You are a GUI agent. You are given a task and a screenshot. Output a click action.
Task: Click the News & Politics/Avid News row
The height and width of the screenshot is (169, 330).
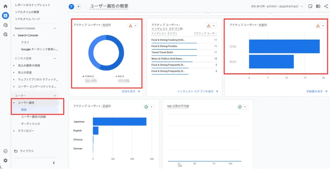(x=184, y=59)
